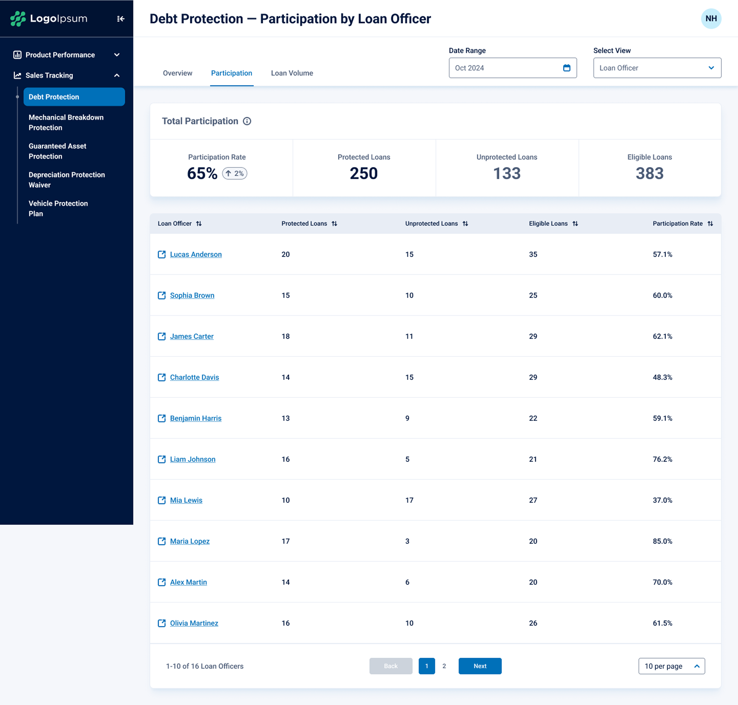The height and width of the screenshot is (705, 738).
Task: Open the 10 per page dropdown
Action: [671, 666]
